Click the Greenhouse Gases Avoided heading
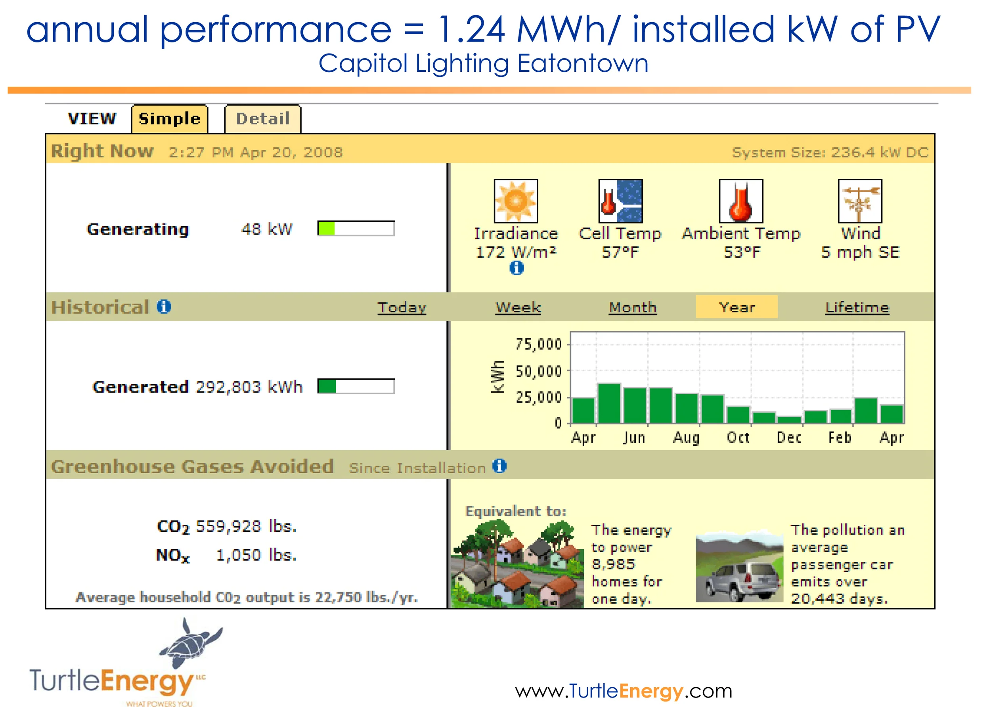 (x=193, y=466)
